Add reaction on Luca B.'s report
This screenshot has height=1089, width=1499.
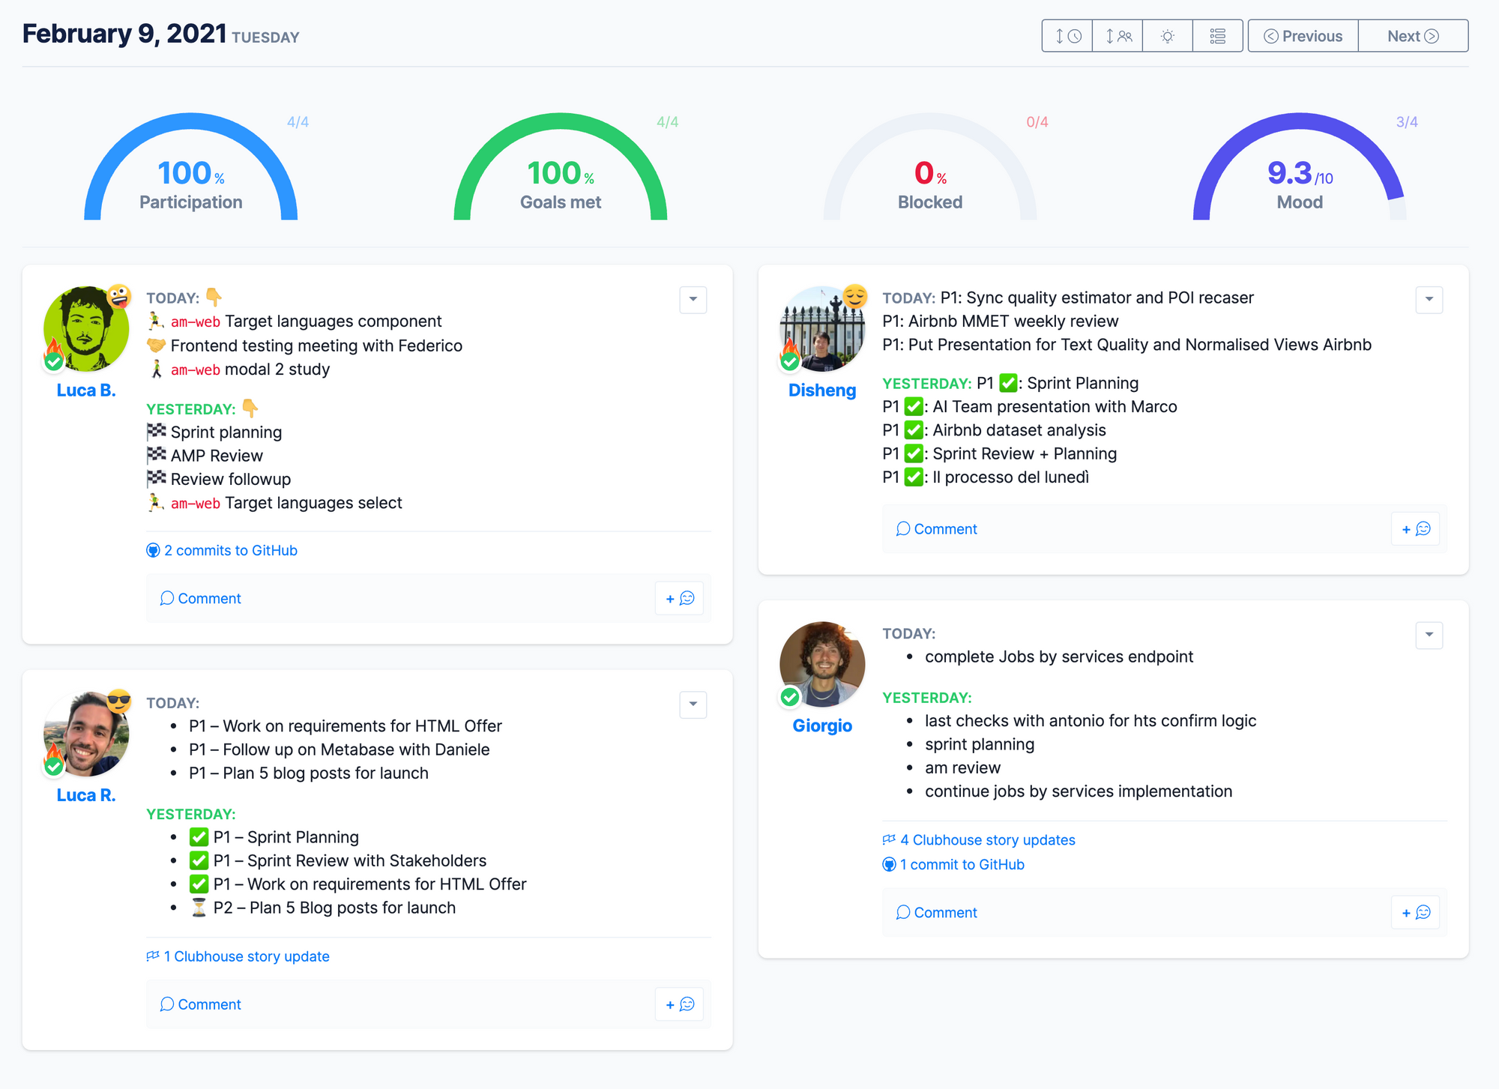tap(679, 598)
